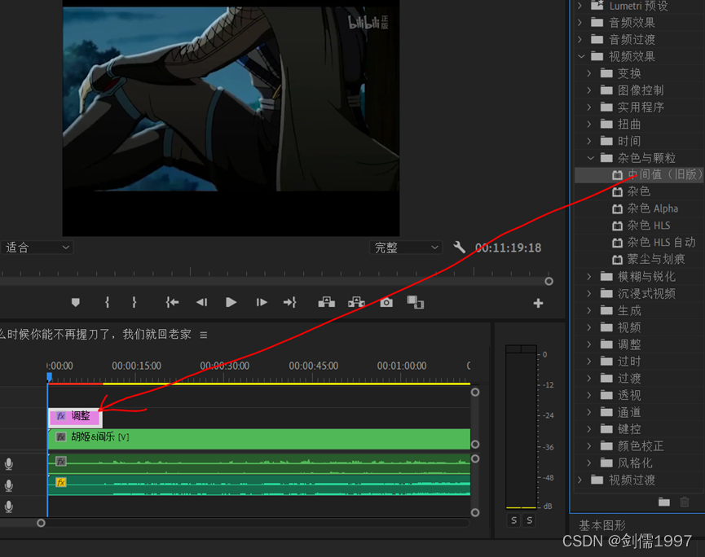
Task: Expand the 图像控制 folder
Action: (589, 90)
